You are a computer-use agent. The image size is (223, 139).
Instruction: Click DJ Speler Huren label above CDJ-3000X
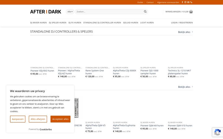point(120,68)
